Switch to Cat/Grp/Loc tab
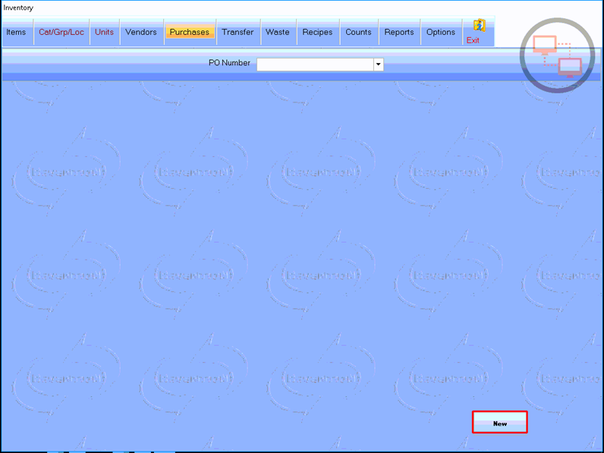Viewport: 604px width, 453px height. pyautogui.click(x=61, y=33)
